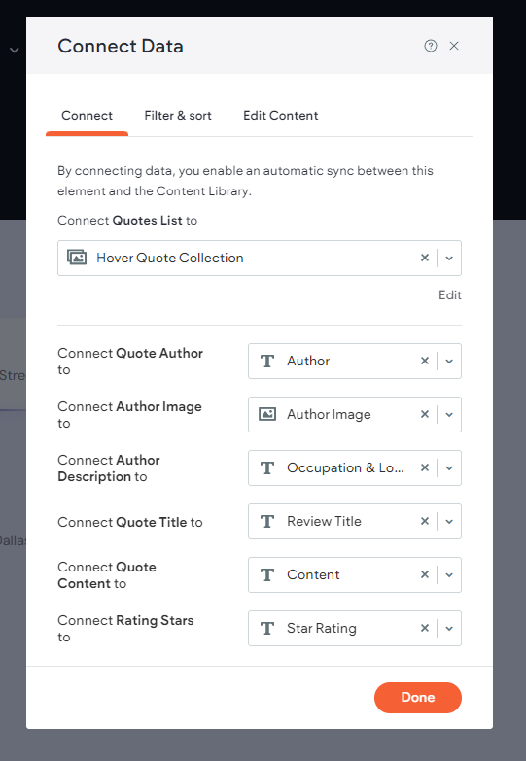
Task: Click the Done button
Action: (x=418, y=698)
